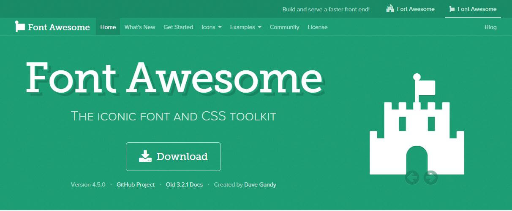Open the License page

pyautogui.click(x=318, y=27)
